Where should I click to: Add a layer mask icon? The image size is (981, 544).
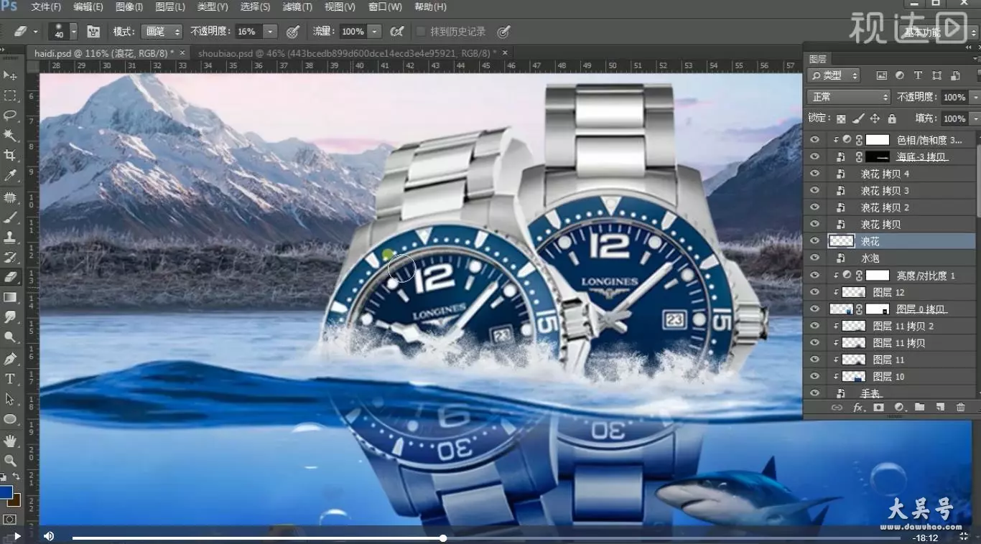click(878, 408)
